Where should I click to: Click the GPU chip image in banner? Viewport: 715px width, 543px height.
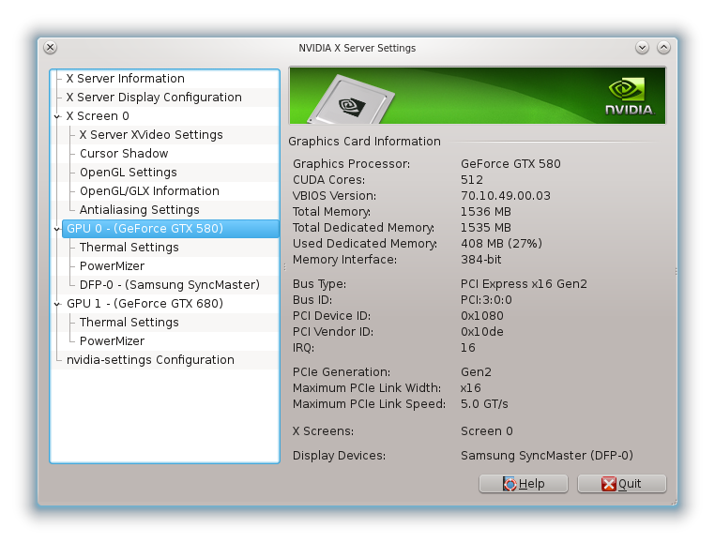351,99
